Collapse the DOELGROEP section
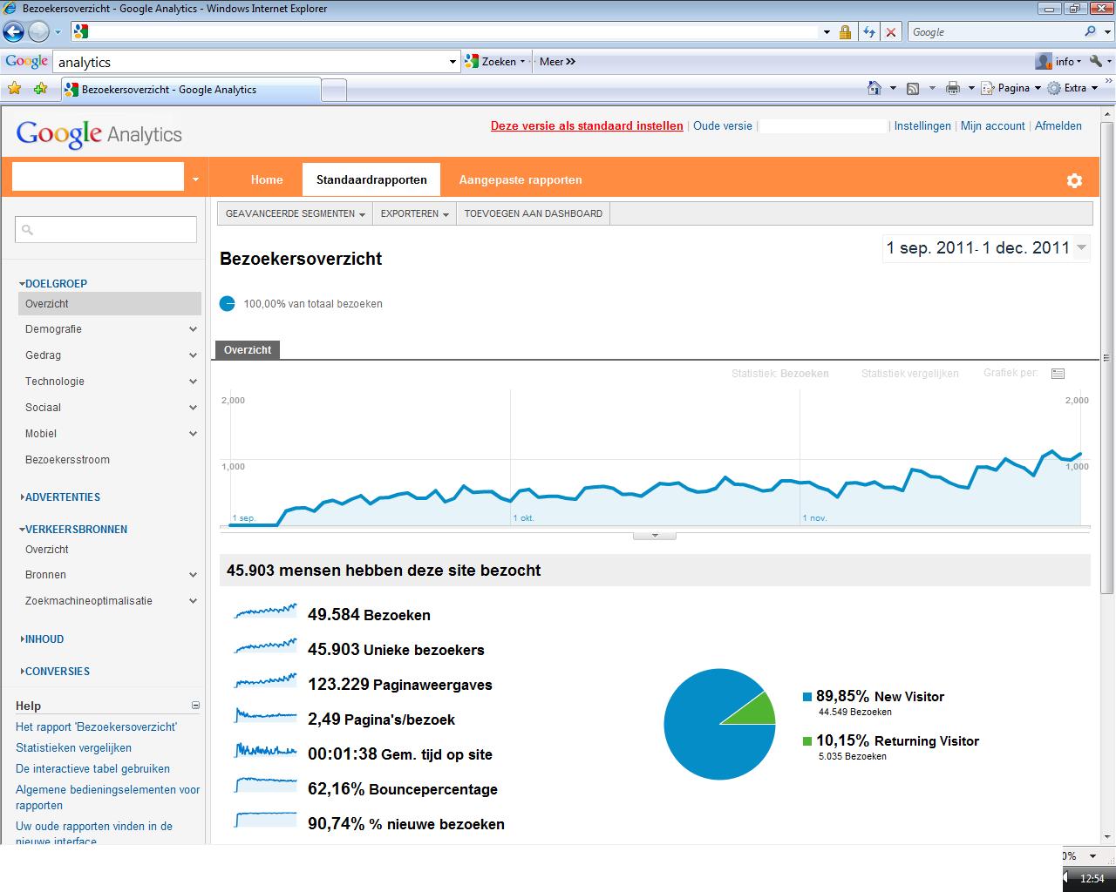This screenshot has height=892, width=1116. [53, 283]
